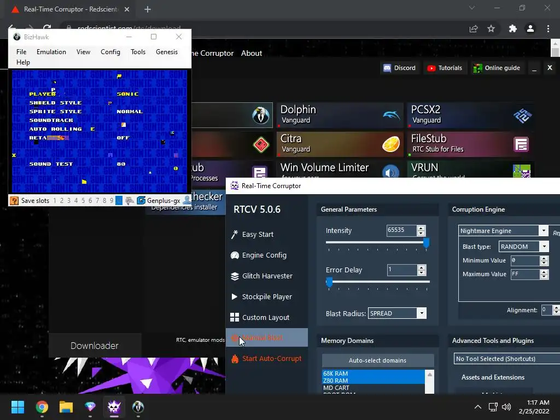Bookmark this page with star icon

491,28
